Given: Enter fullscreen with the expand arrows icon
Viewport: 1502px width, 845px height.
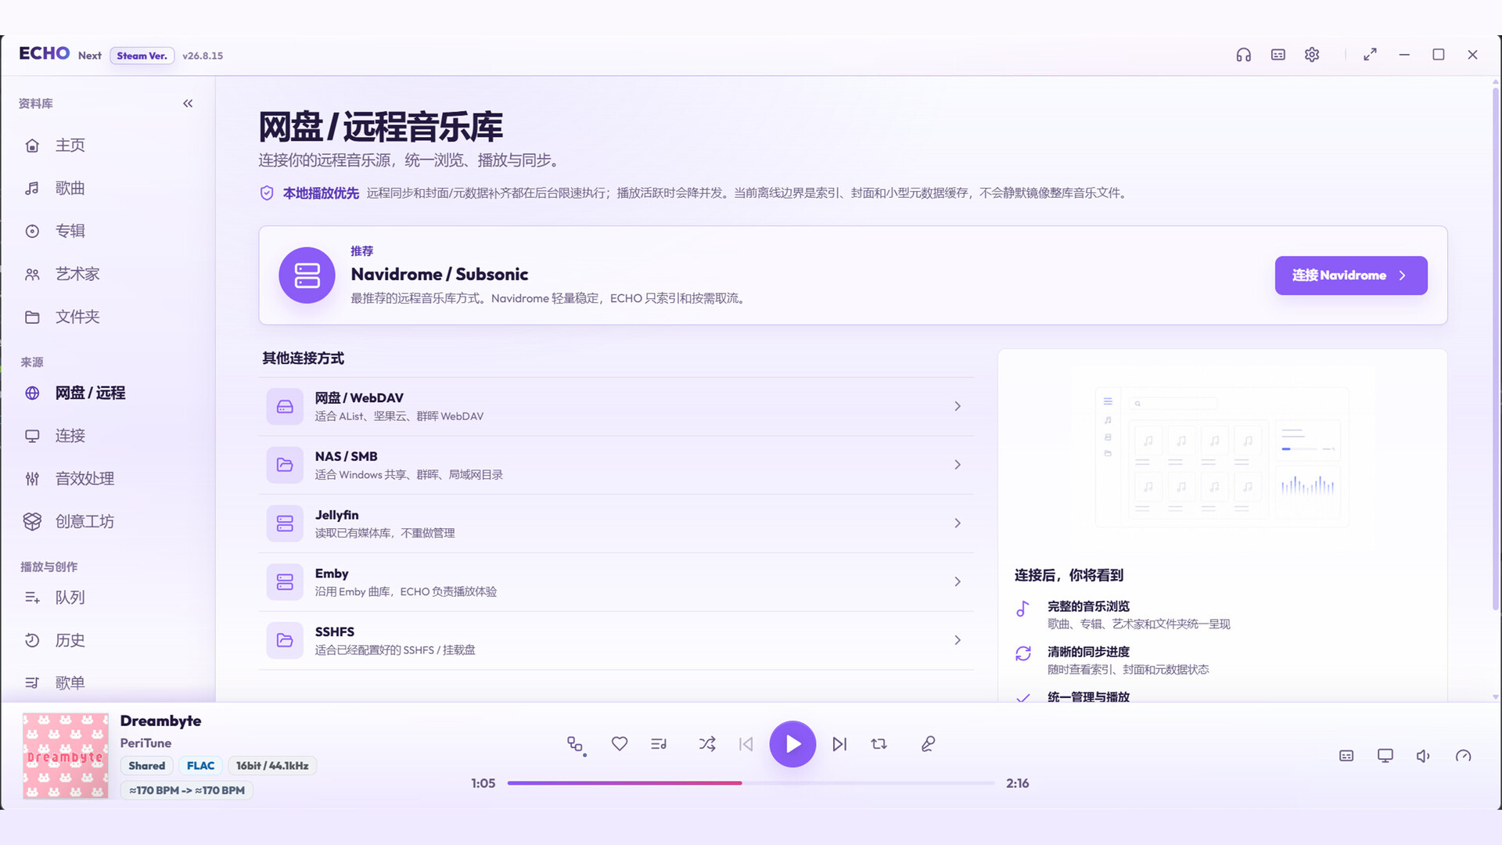Looking at the screenshot, I should 1370,55.
